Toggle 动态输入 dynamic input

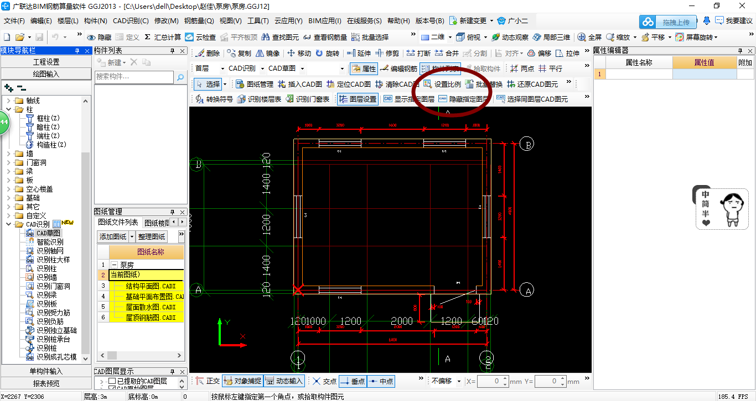284,381
